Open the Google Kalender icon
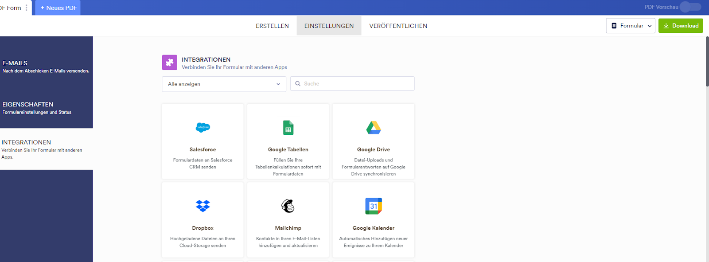This screenshot has height=262, width=709. point(374,206)
